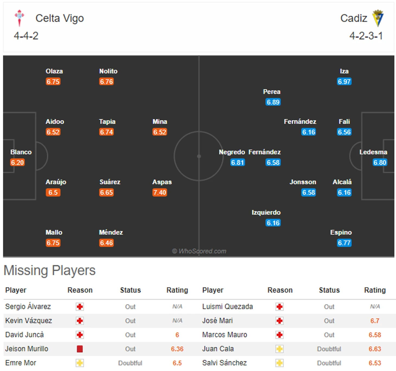Click the WhoScored.com watermark
This screenshot has height=371, width=396.
[x=199, y=251]
